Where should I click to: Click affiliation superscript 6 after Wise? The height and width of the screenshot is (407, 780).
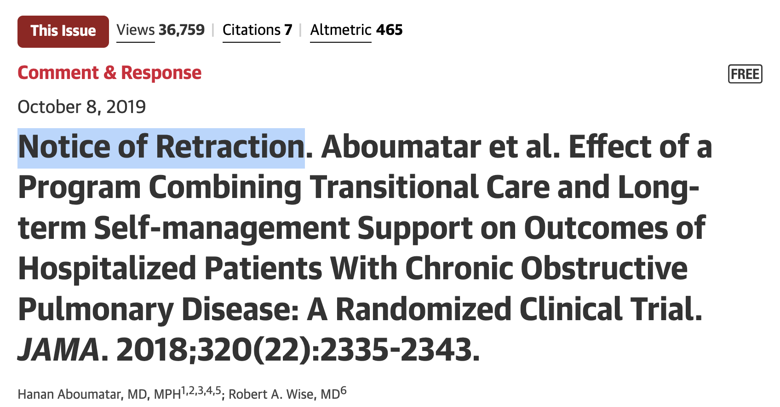coord(344,391)
